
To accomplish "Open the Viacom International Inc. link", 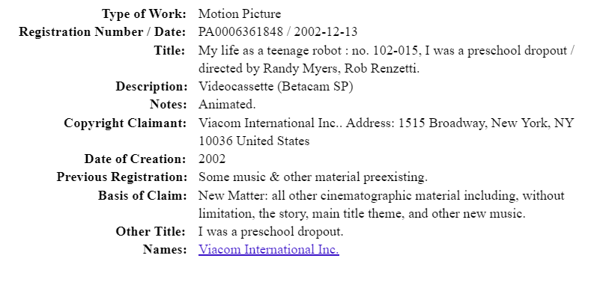I will tap(269, 249).
